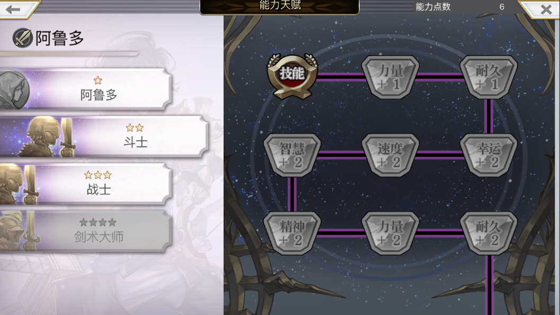Select the 幸运+2 ability node

[x=488, y=155]
